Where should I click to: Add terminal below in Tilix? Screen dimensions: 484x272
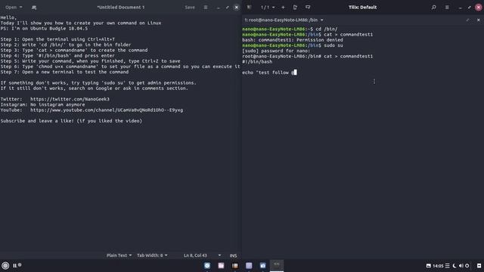(x=308, y=7)
